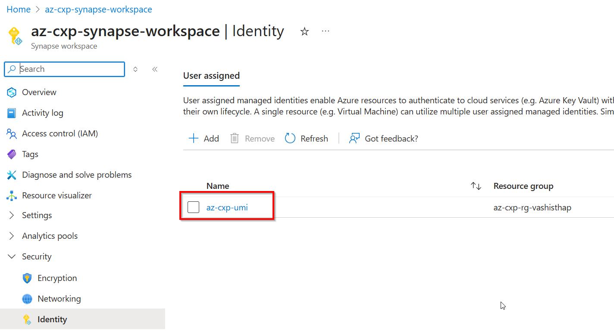Viewport: 614px width, 333px height.
Task: Click the expand/collapse all sort arrows
Action: 135,69
